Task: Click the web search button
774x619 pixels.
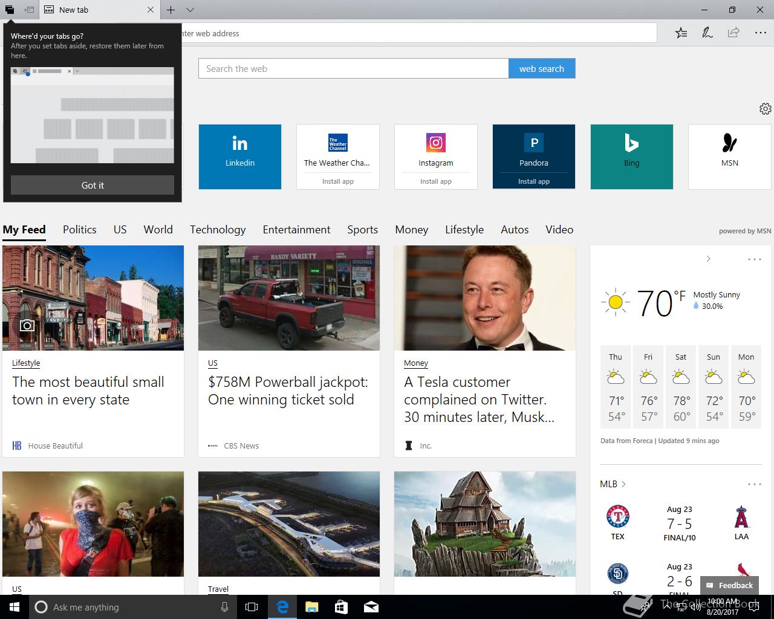Action: pyautogui.click(x=542, y=68)
